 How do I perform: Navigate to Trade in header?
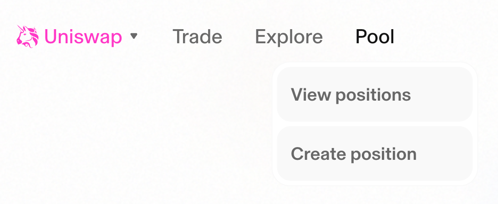coord(197,37)
